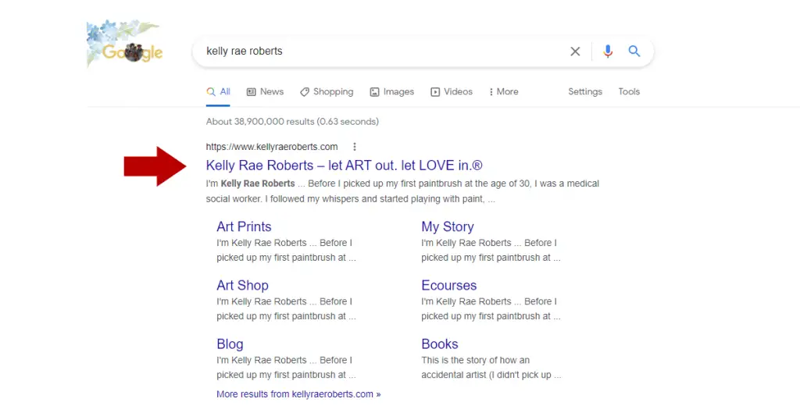Viewport: 800px width, 420px height.
Task: Clear the search query with X
Action: pyautogui.click(x=575, y=52)
